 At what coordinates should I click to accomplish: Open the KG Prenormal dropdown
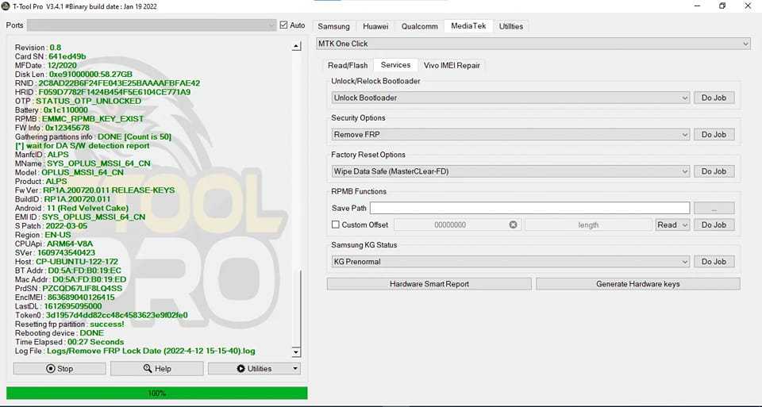(510, 262)
